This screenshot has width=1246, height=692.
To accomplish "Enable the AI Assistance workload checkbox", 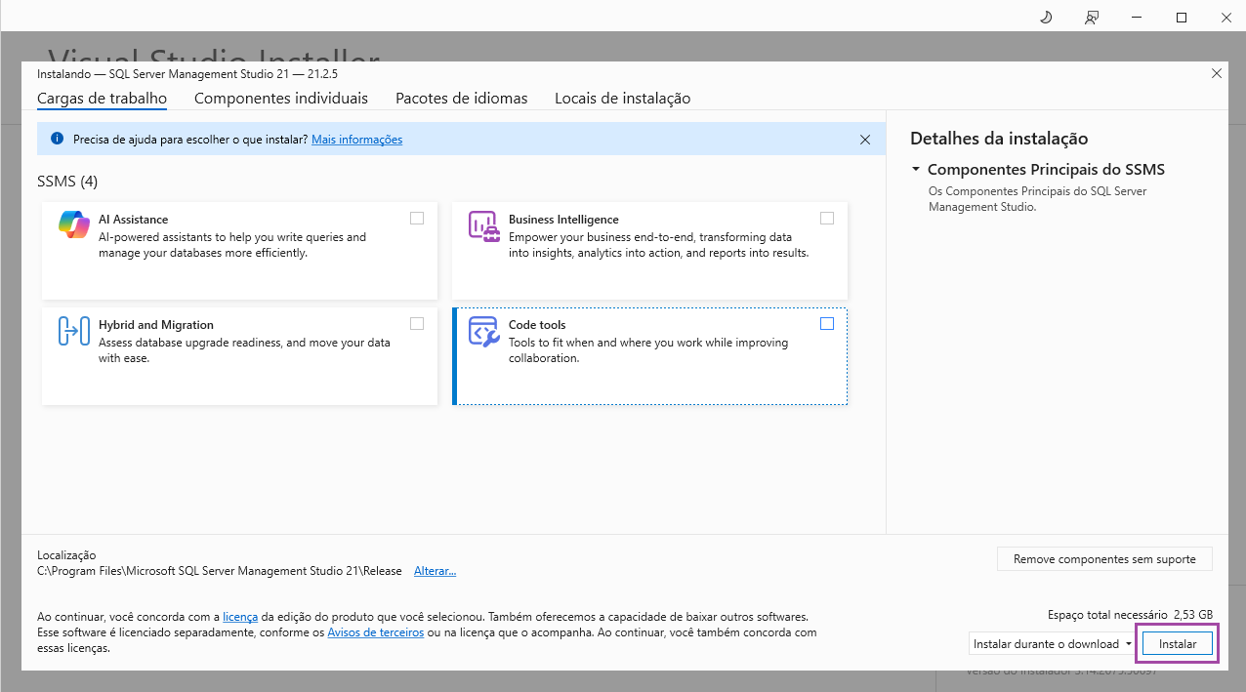I will [x=417, y=219].
